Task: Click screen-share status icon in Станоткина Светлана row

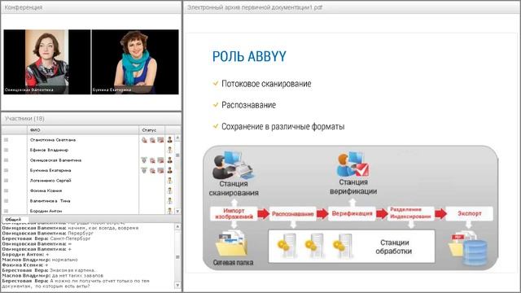Action: [x=160, y=140]
